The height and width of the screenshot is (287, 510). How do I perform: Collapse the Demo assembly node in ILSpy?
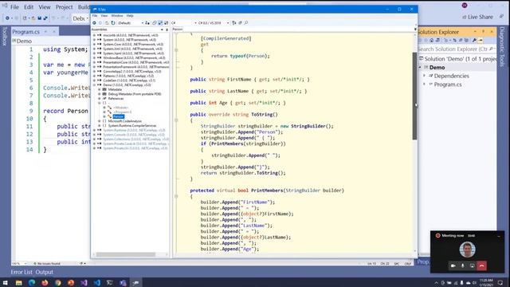pyautogui.click(x=94, y=85)
